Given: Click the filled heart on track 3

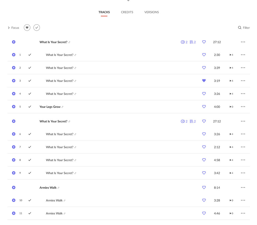Looking at the screenshot, I should 204,81.
